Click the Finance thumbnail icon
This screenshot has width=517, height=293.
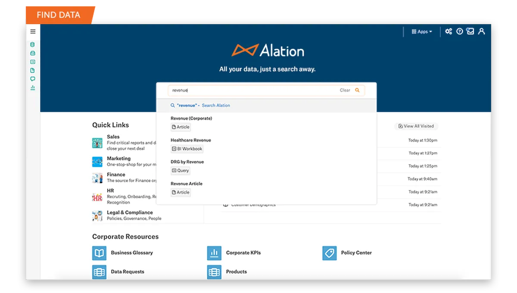(x=97, y=178)
